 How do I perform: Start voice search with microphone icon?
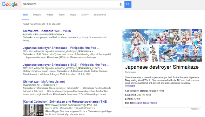coord(121,4)
